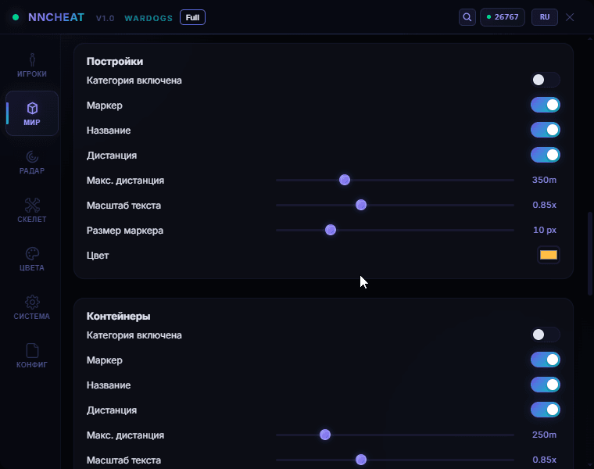594x469 pixels.
Task: Open the Система system tab
Action: [x=32, y=308]
